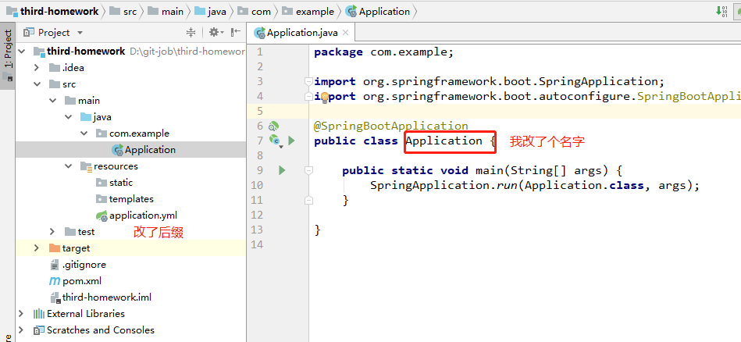Click the run gutter icon beside main method
The height and width of the screenshot is (342, 741).
tap(282, 170)
